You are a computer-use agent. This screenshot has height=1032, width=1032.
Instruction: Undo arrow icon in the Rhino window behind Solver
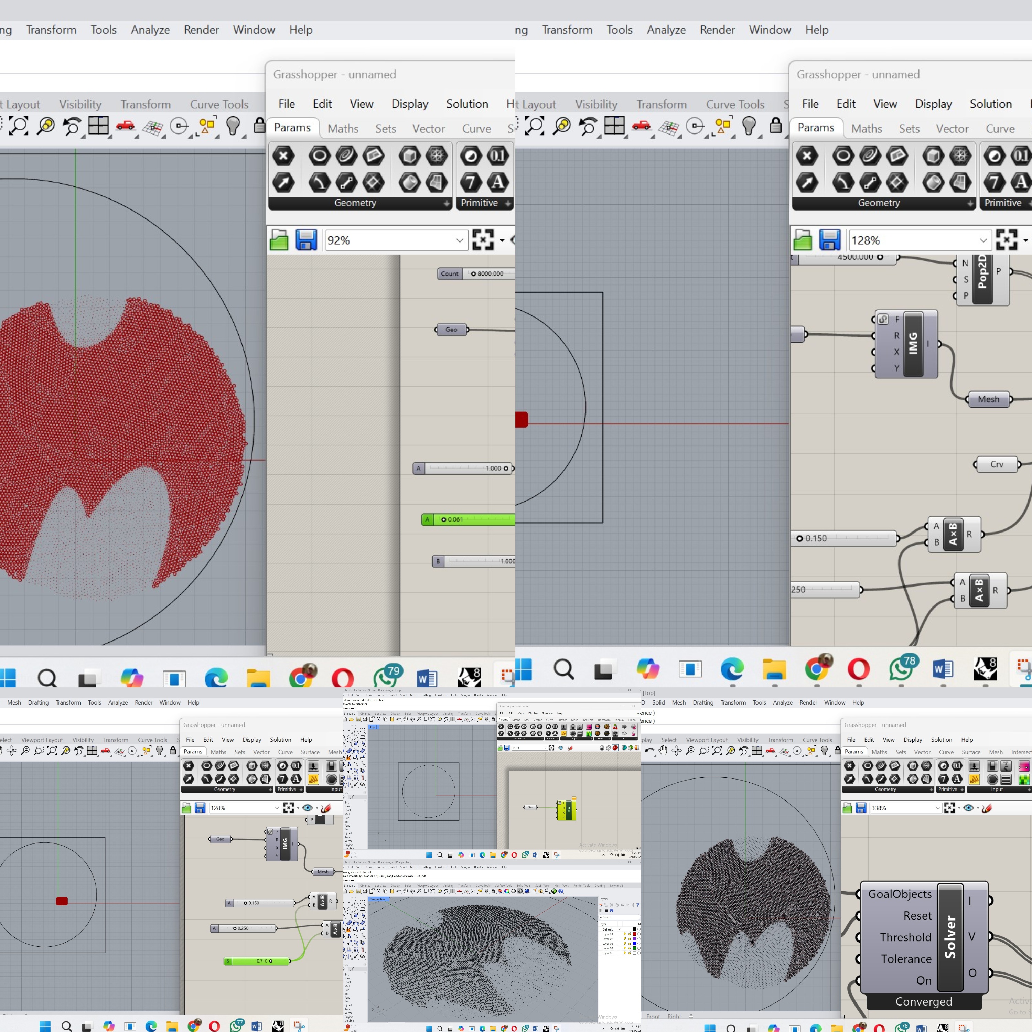[649, 751]
